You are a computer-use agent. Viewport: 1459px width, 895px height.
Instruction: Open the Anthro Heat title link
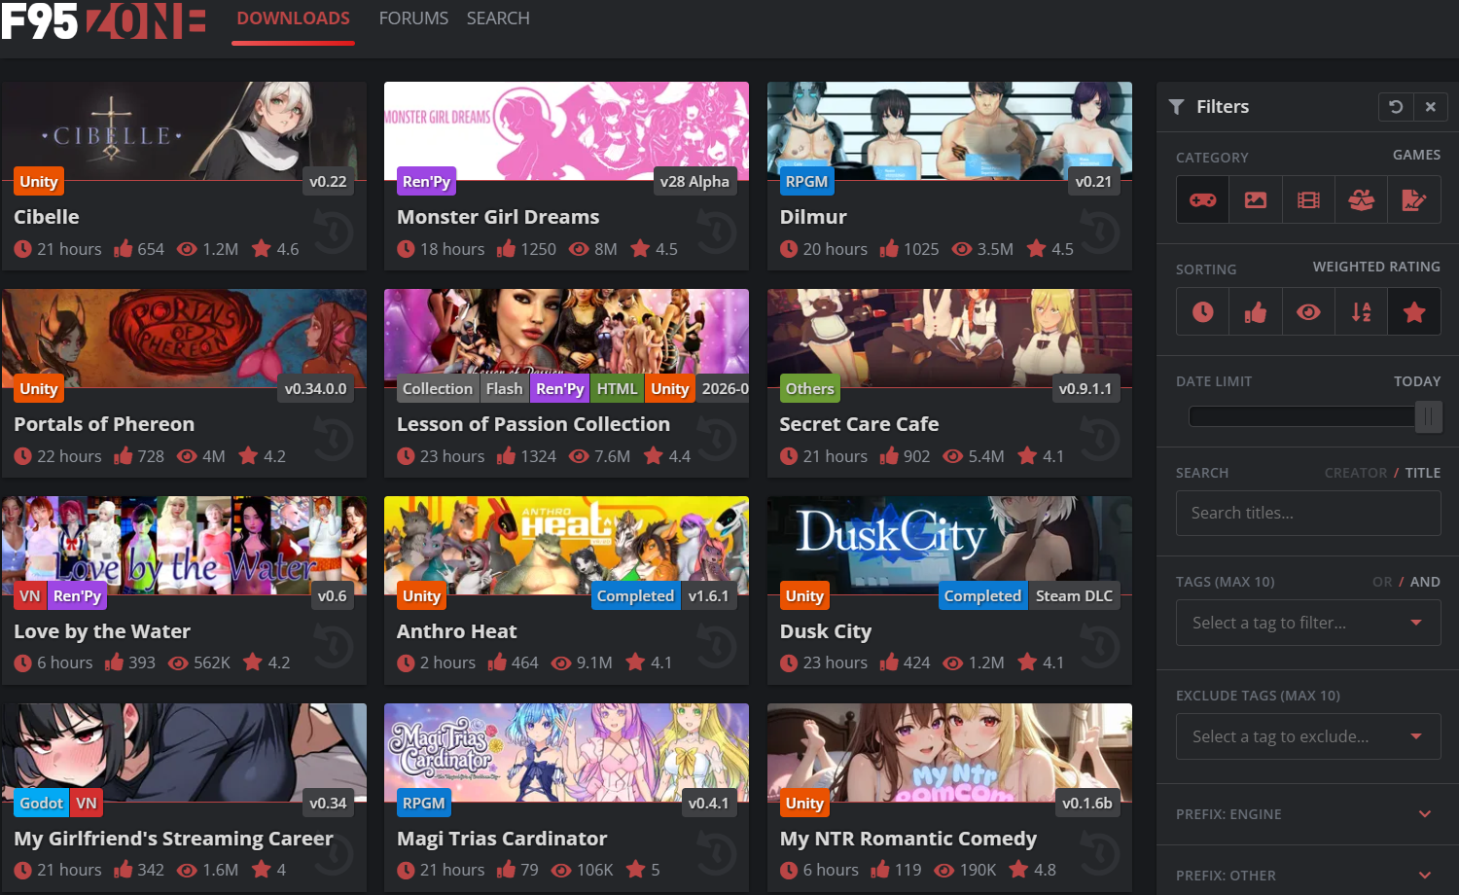[456, 631]
